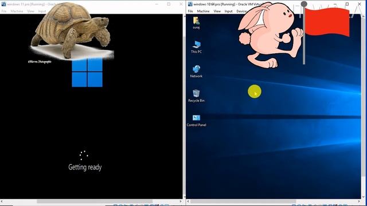Click VirtualBox icon in windows 11 title bar
367x206 pixels.
click(x=3, y=4)
